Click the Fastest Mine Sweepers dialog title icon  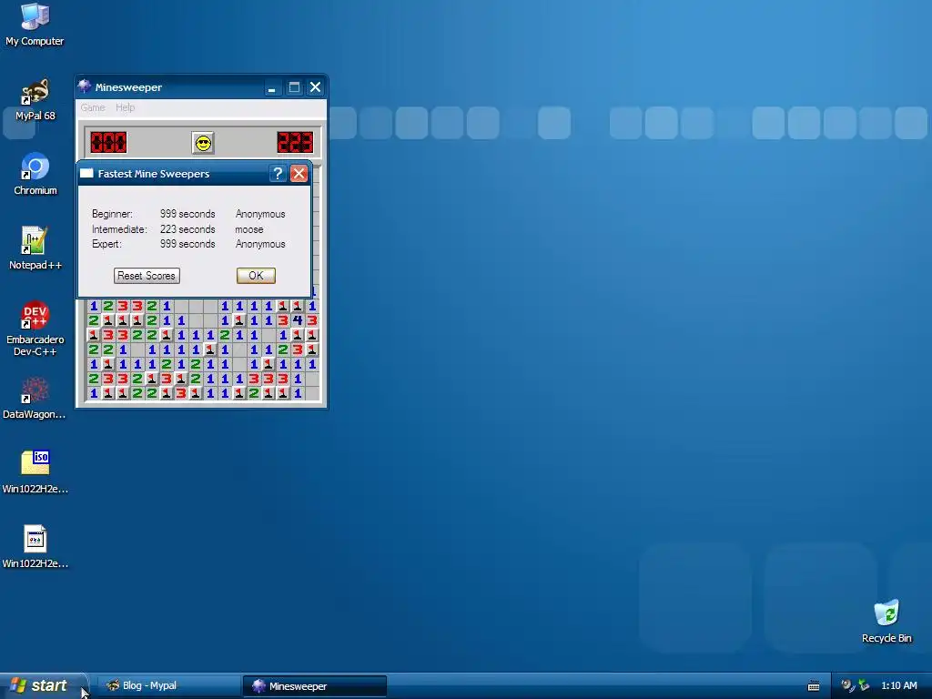click(86, 174)
